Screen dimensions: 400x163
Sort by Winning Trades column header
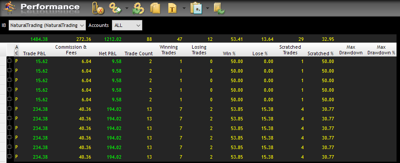tap(169, 50)
